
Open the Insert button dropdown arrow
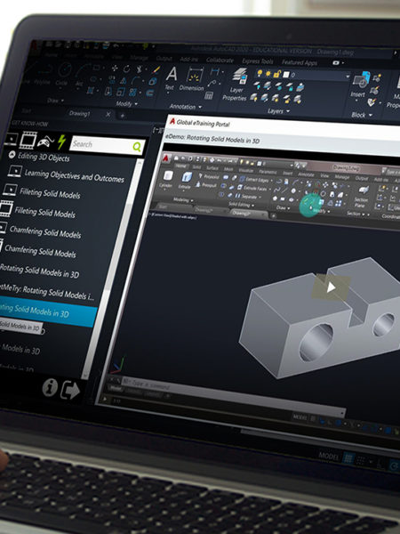[x=356, y=101]
